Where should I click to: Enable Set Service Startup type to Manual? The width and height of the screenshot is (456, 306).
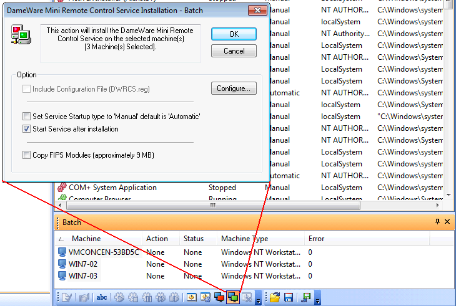click(x=26, y=117)
